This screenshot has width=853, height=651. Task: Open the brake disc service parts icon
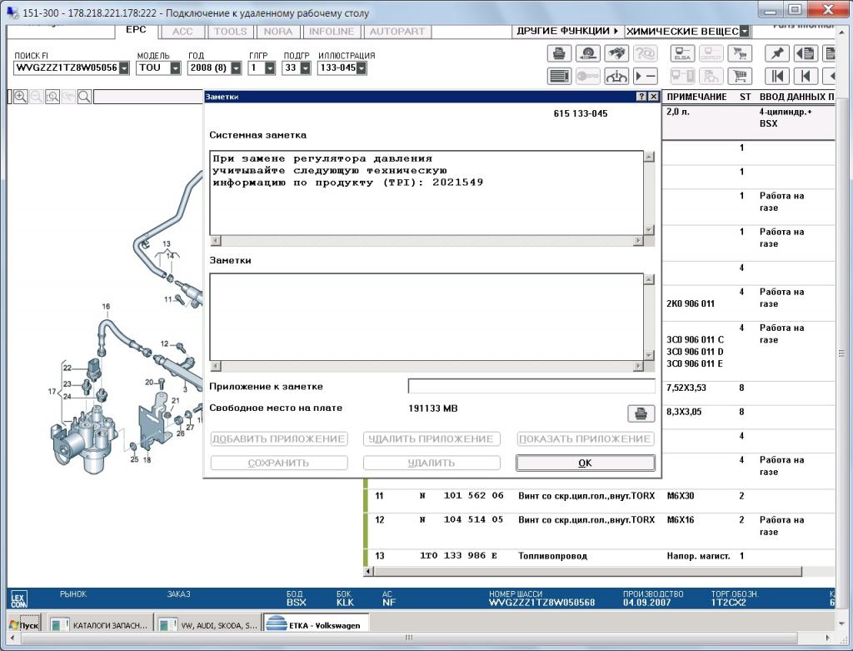587,53
